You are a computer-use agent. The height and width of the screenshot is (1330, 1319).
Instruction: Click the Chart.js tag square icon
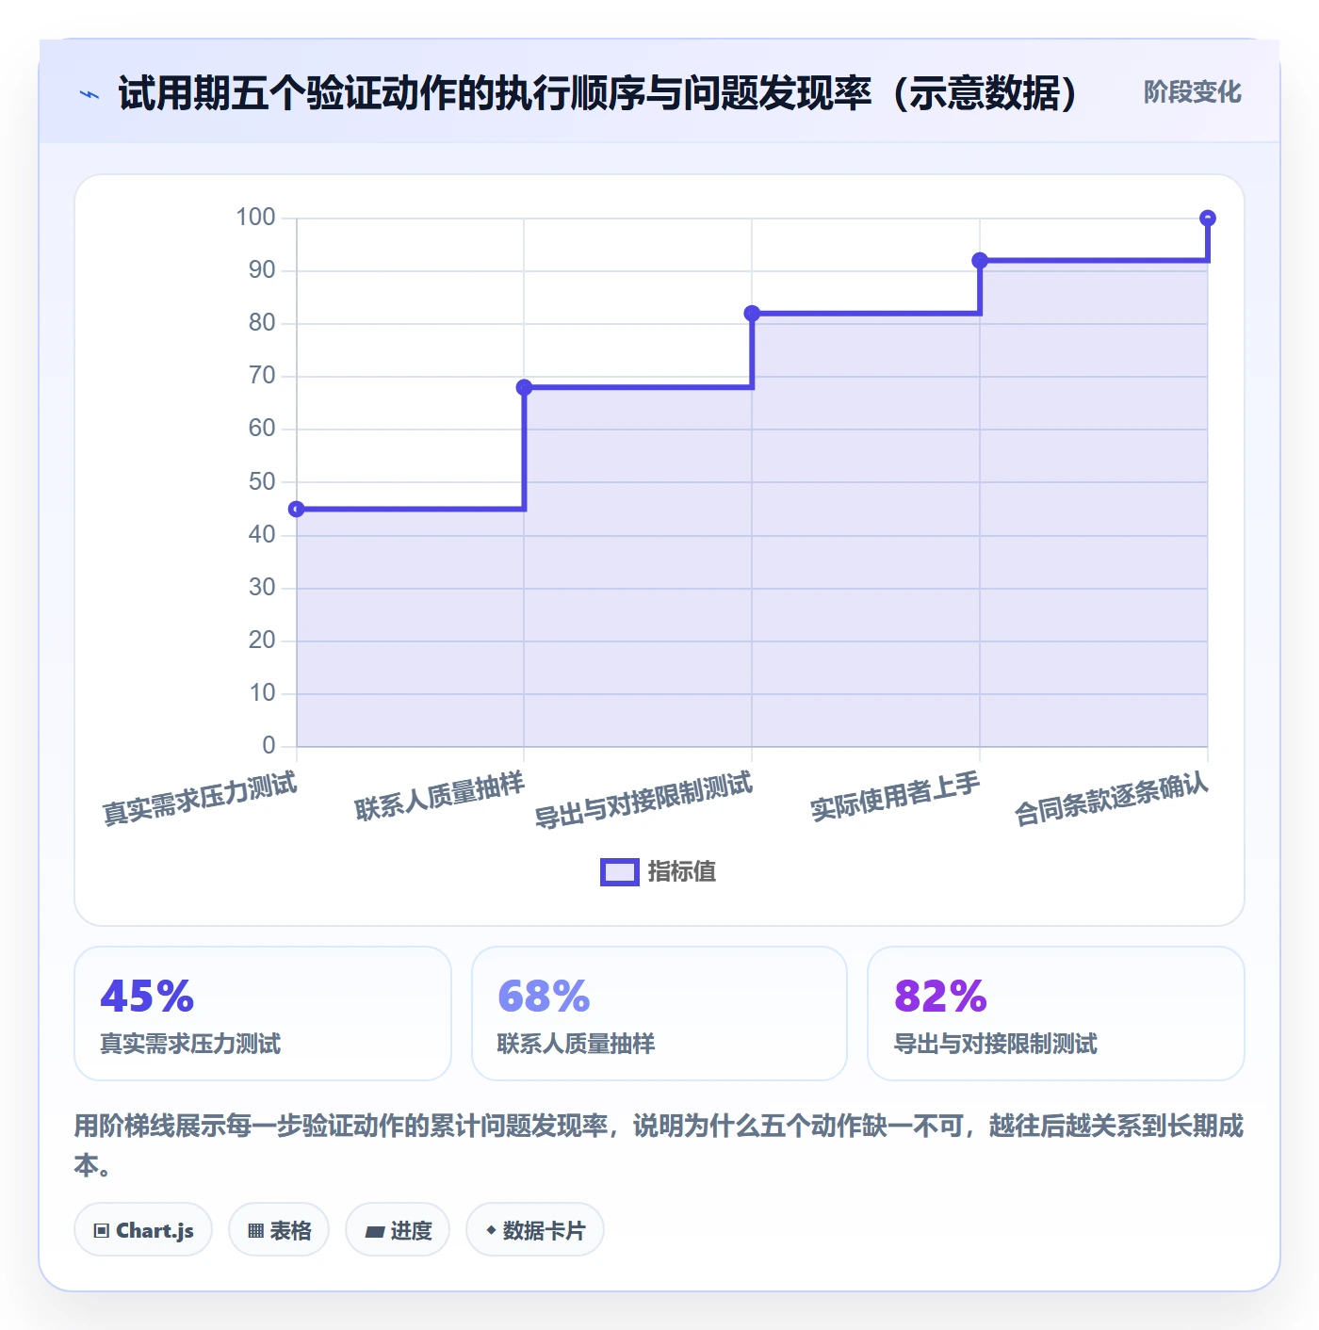click(x=102, y=1231)
